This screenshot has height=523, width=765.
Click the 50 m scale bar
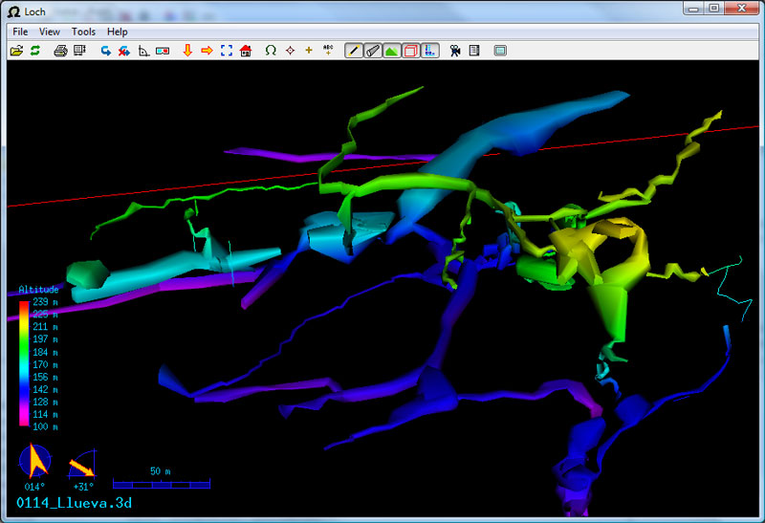click(162, 484)
